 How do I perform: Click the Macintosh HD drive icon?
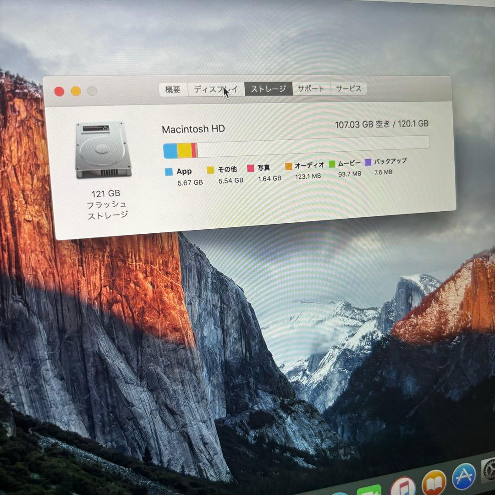(103, 149)
